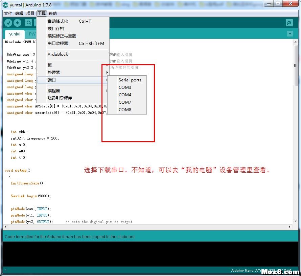
Task: Click the 'pinMode(cam1,INPUT);' line
Action: (31, 209)
